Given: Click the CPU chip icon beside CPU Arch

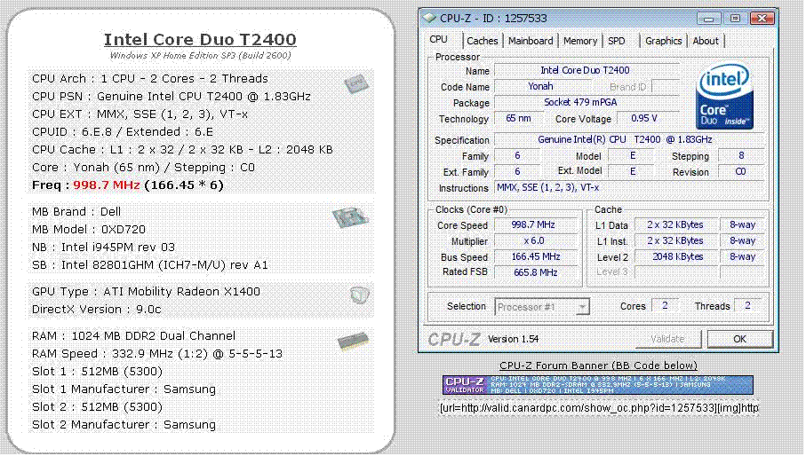Looking at the screenshot, I should [x=356, y=84].
